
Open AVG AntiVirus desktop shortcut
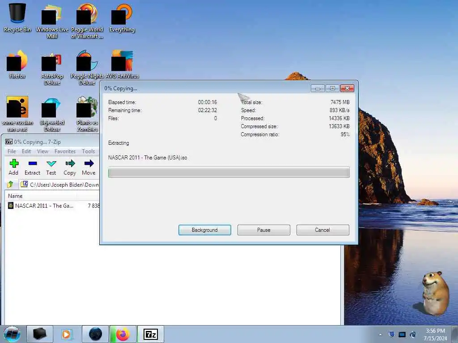tap(122, 64)
